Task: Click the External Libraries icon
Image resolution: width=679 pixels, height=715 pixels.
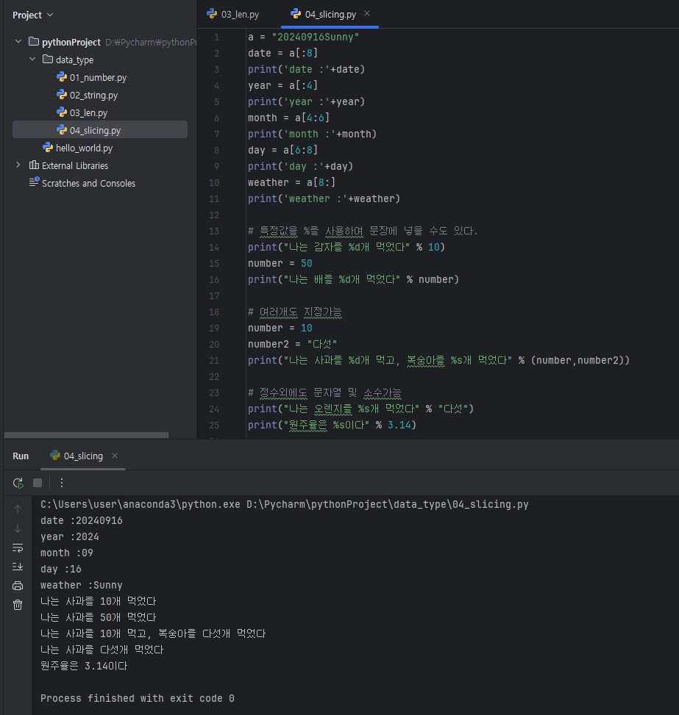Action: pos(34,165)
